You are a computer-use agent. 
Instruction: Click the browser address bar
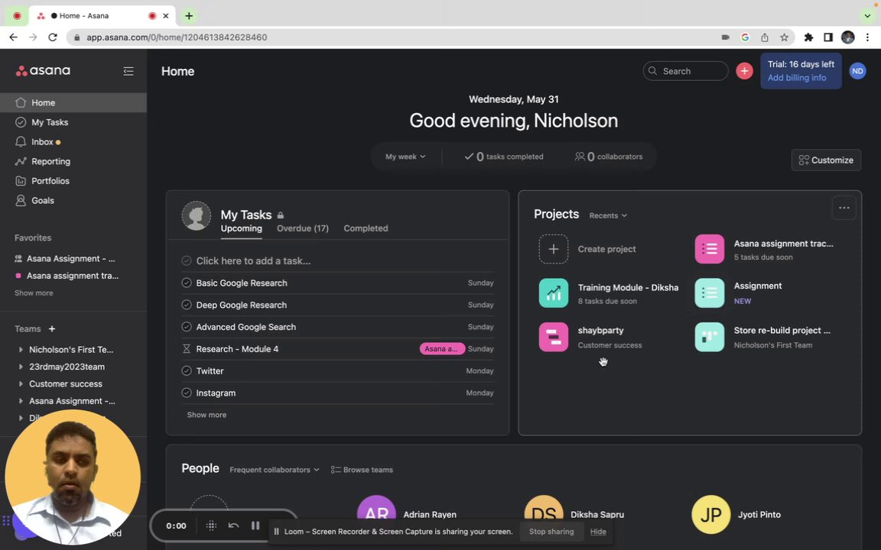click(x=393, y=37)
